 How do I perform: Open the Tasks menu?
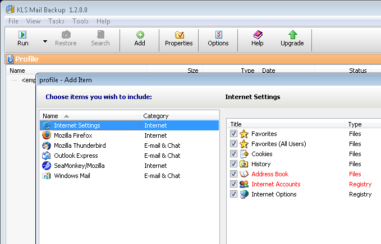56,21
